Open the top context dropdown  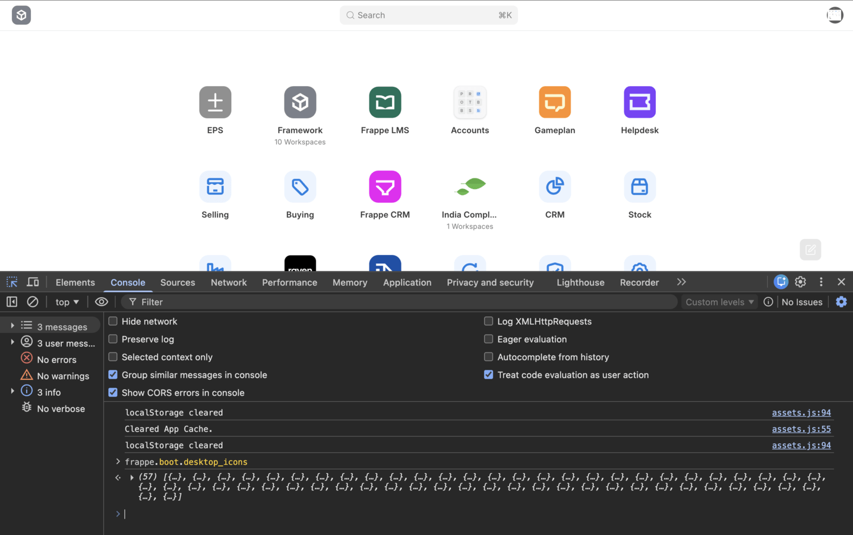coord(67,302)
